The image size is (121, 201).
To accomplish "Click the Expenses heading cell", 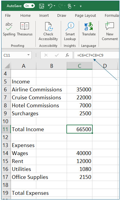I will 24,145.
